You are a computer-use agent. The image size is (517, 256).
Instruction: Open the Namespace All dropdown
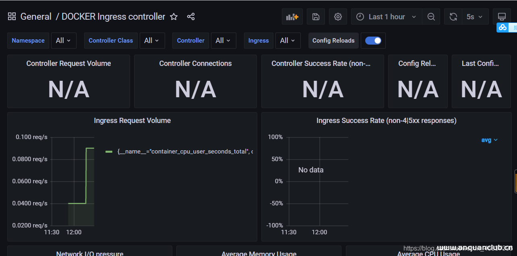click(63, 41)
